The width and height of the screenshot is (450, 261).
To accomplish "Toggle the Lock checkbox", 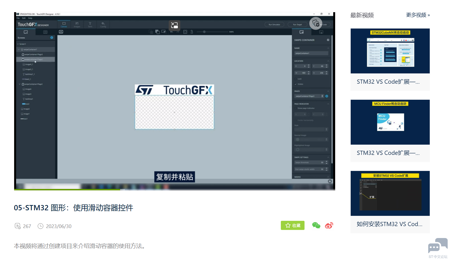I will (x=296, y=79).
